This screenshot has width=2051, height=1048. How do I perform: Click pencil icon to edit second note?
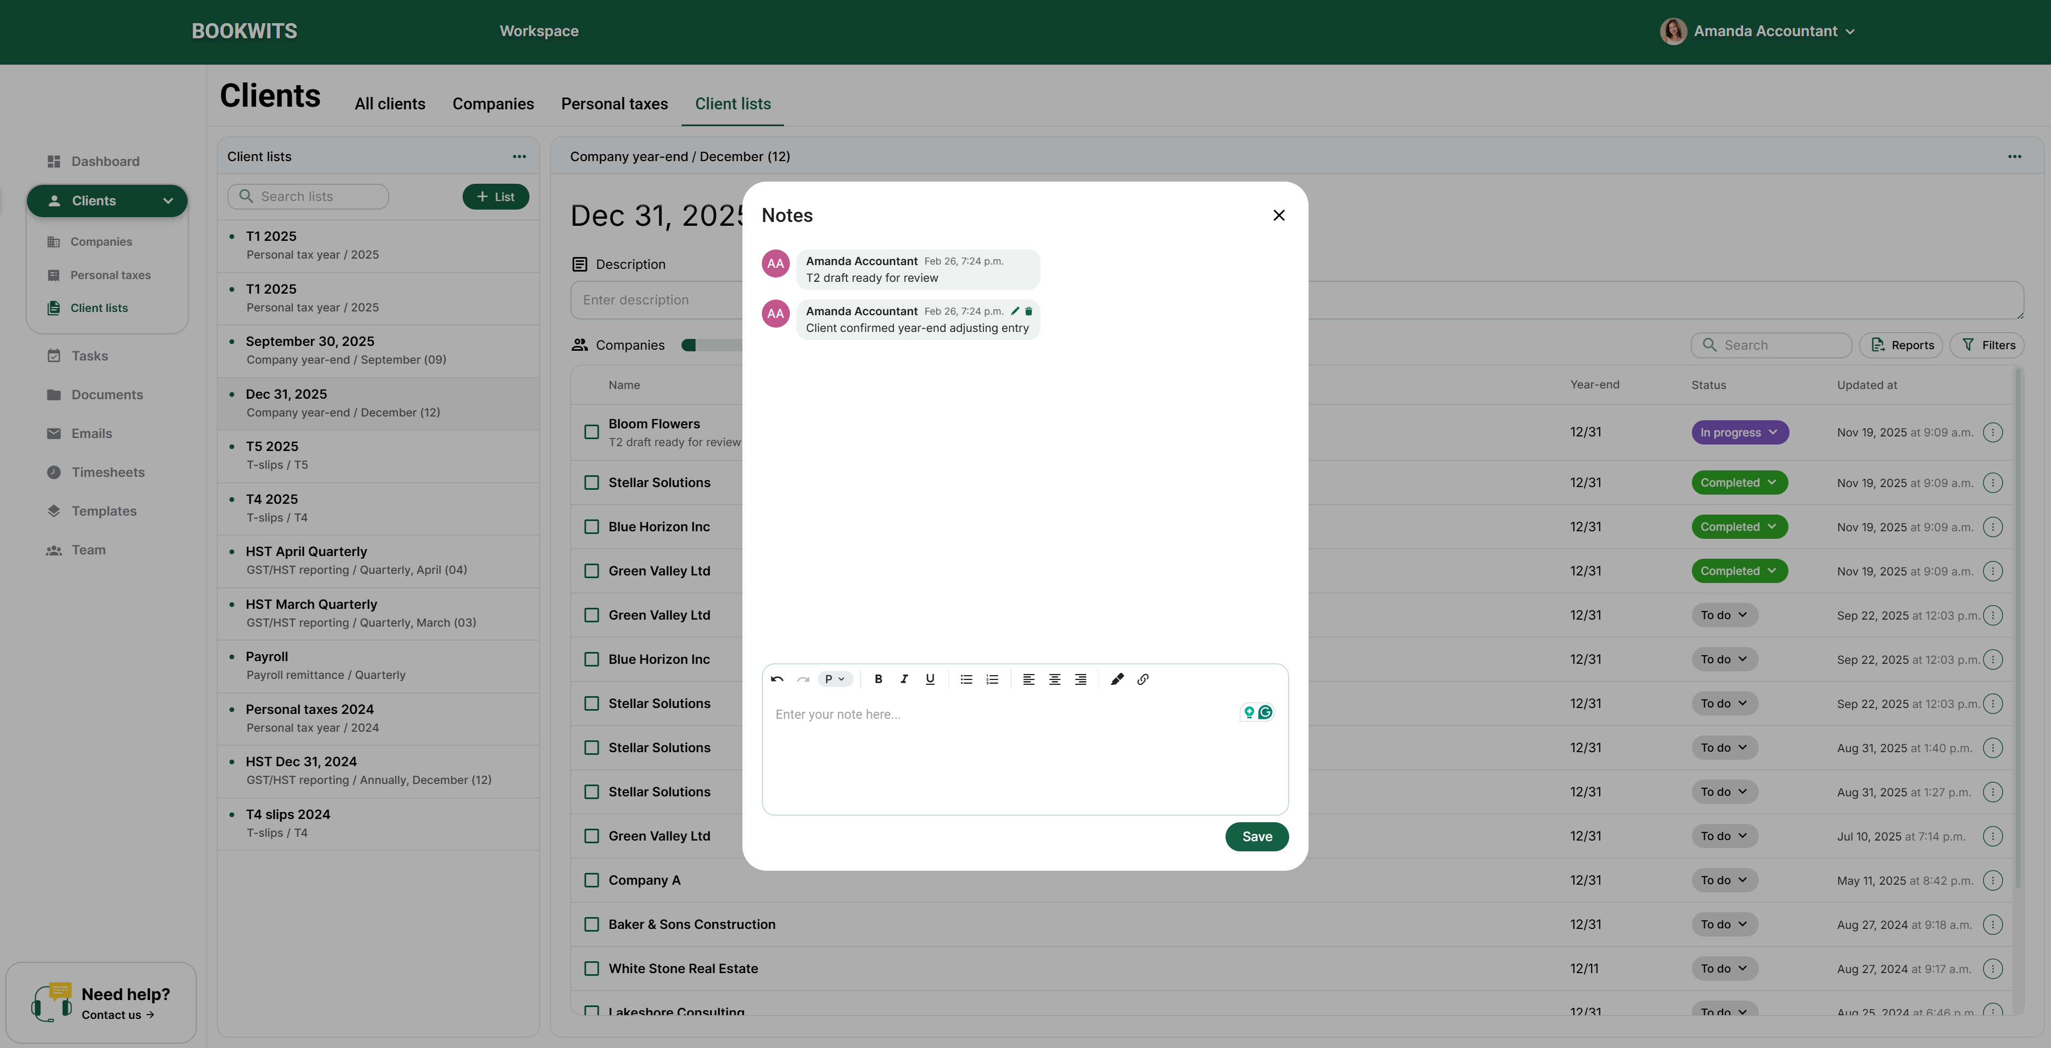pyautogui.click(x=1015, y=311)
